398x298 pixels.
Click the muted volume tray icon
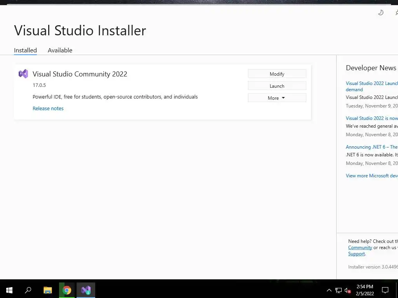coord(348,290)
